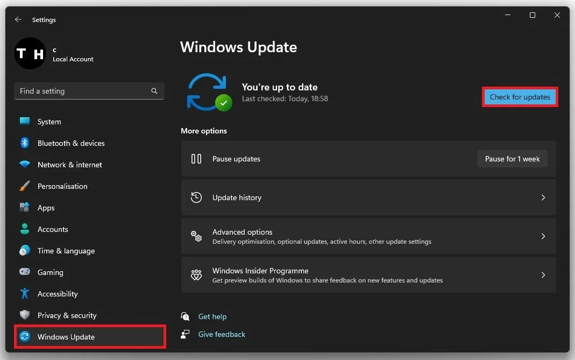This screenshot has height=360, width=575.
Task: Minimize the Settings window
Action: tap(508, 15)
